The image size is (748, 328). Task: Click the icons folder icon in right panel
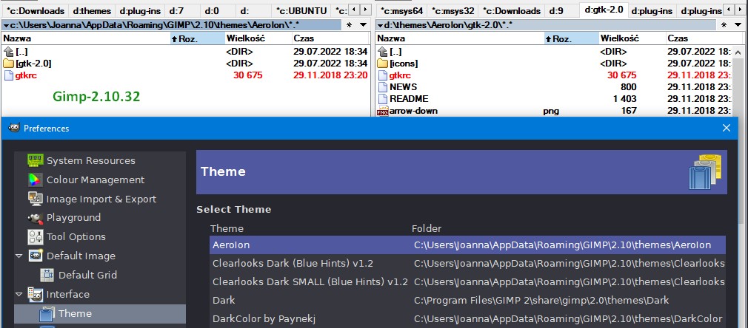(383, 64)
